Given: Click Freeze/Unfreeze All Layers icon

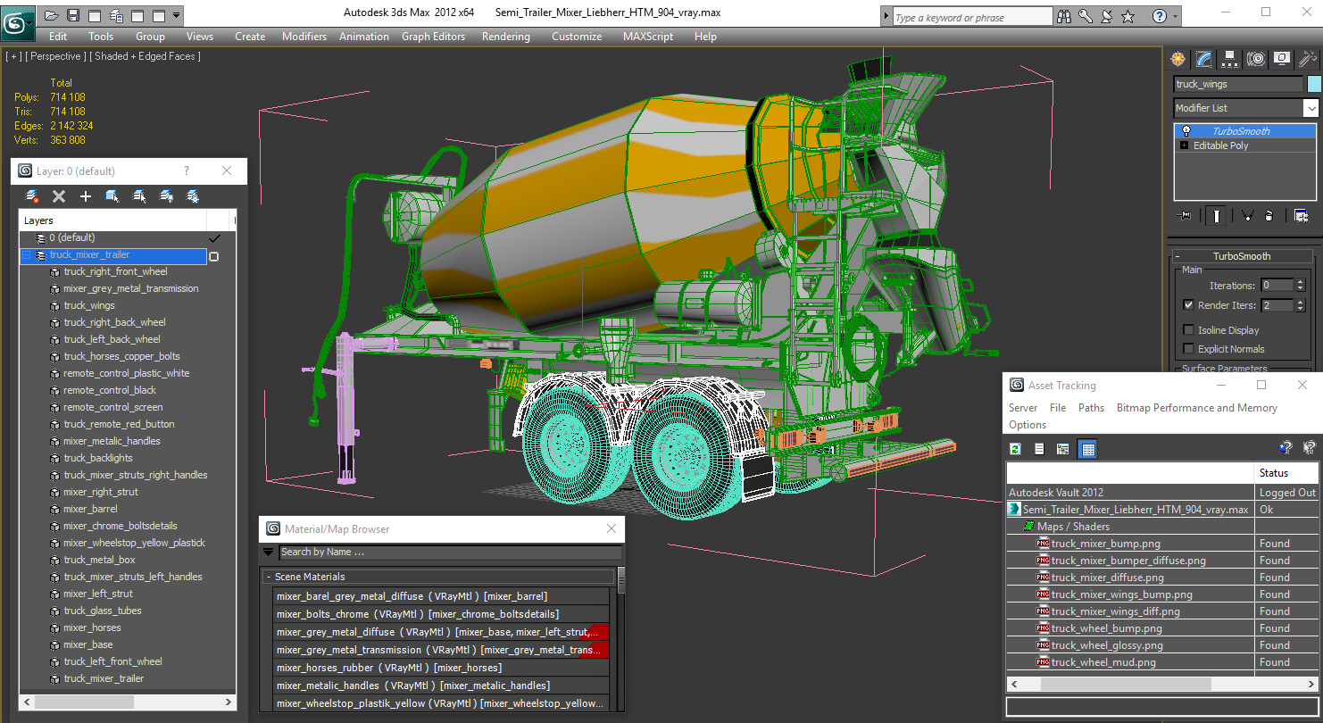Looking at the screenshot, I should (x=193, y=196).
